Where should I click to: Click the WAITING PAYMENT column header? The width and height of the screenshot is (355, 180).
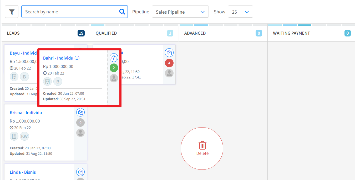coord(291,33)
